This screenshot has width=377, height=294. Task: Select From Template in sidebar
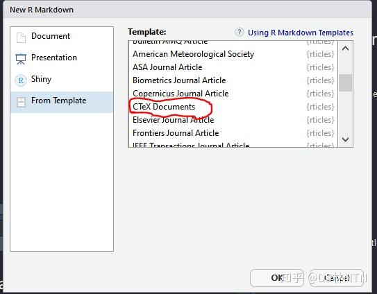62,102
